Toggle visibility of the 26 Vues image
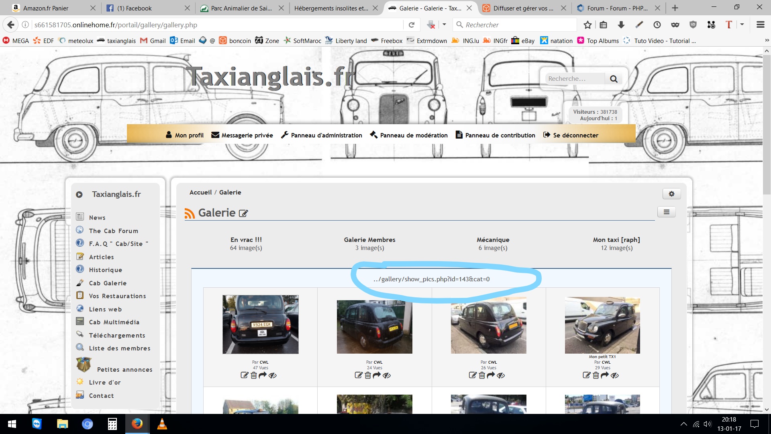771x434 pixels. click(x=501, y=375)
